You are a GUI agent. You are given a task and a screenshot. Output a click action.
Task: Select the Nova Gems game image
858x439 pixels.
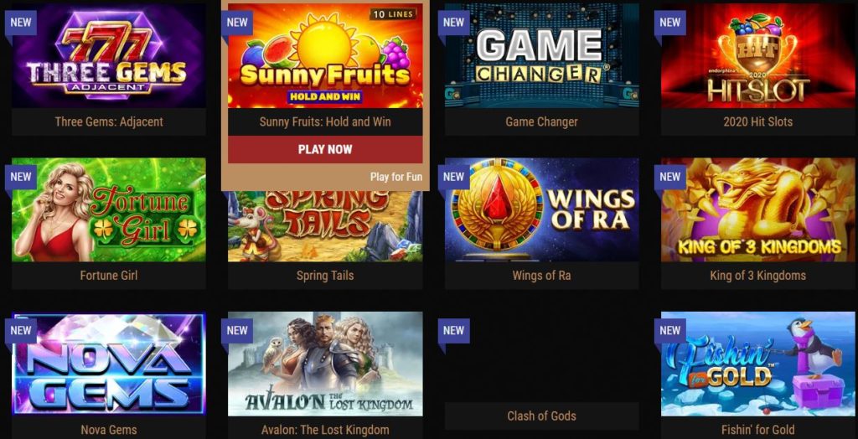109,364
